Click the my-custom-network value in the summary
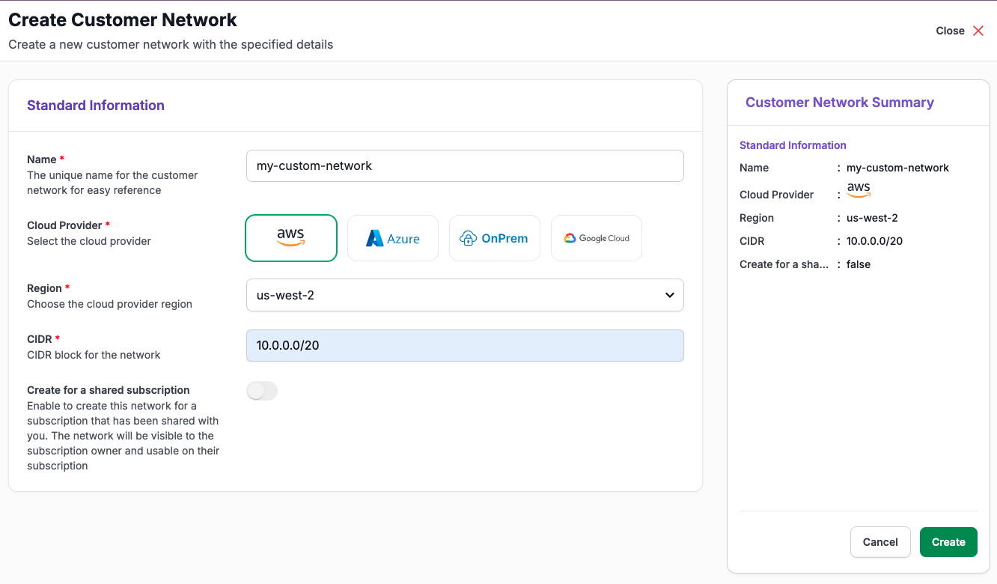The height and width of the screenshot is (584, 997). (x=897, y=168)
